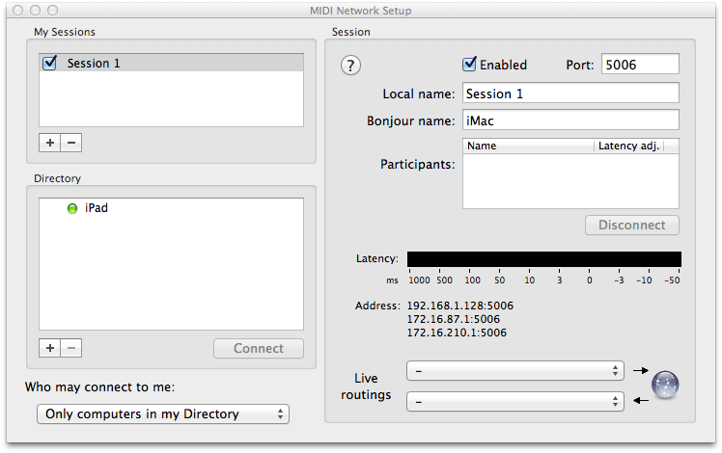
Task: Click the Port field showing 5006
Action: pos(640,64)
